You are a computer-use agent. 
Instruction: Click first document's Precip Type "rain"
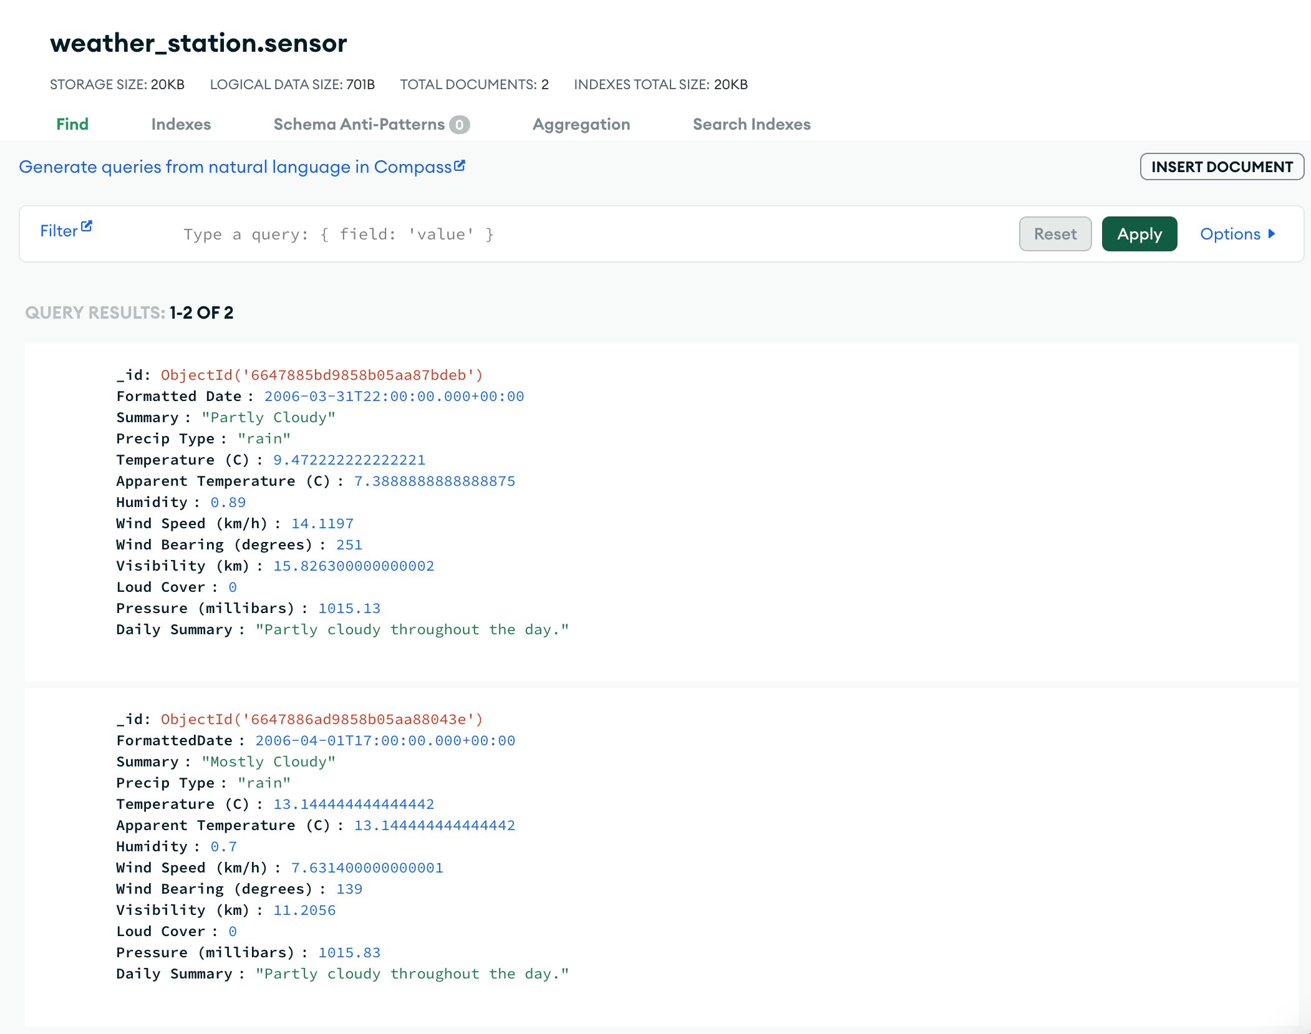click(x=264, y=438)
